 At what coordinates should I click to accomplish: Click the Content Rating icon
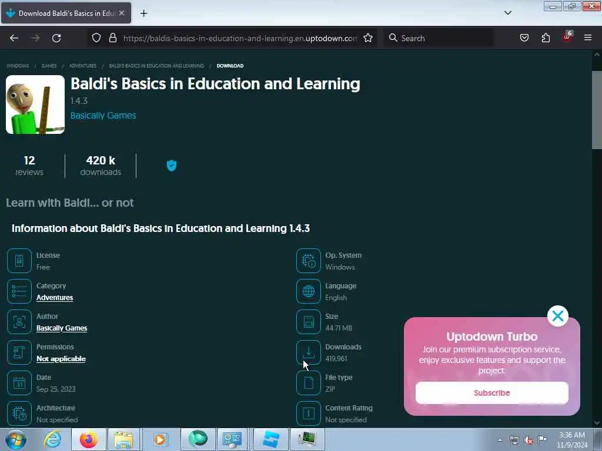click(x=308, y=413)
